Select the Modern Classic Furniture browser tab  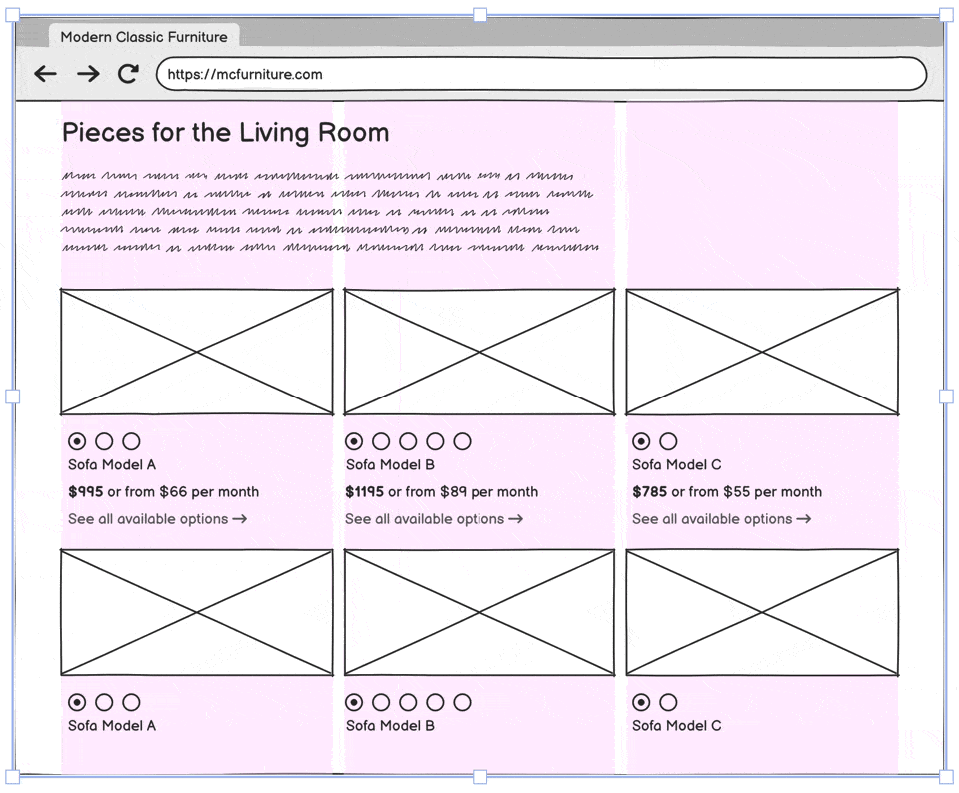[144, 37]
